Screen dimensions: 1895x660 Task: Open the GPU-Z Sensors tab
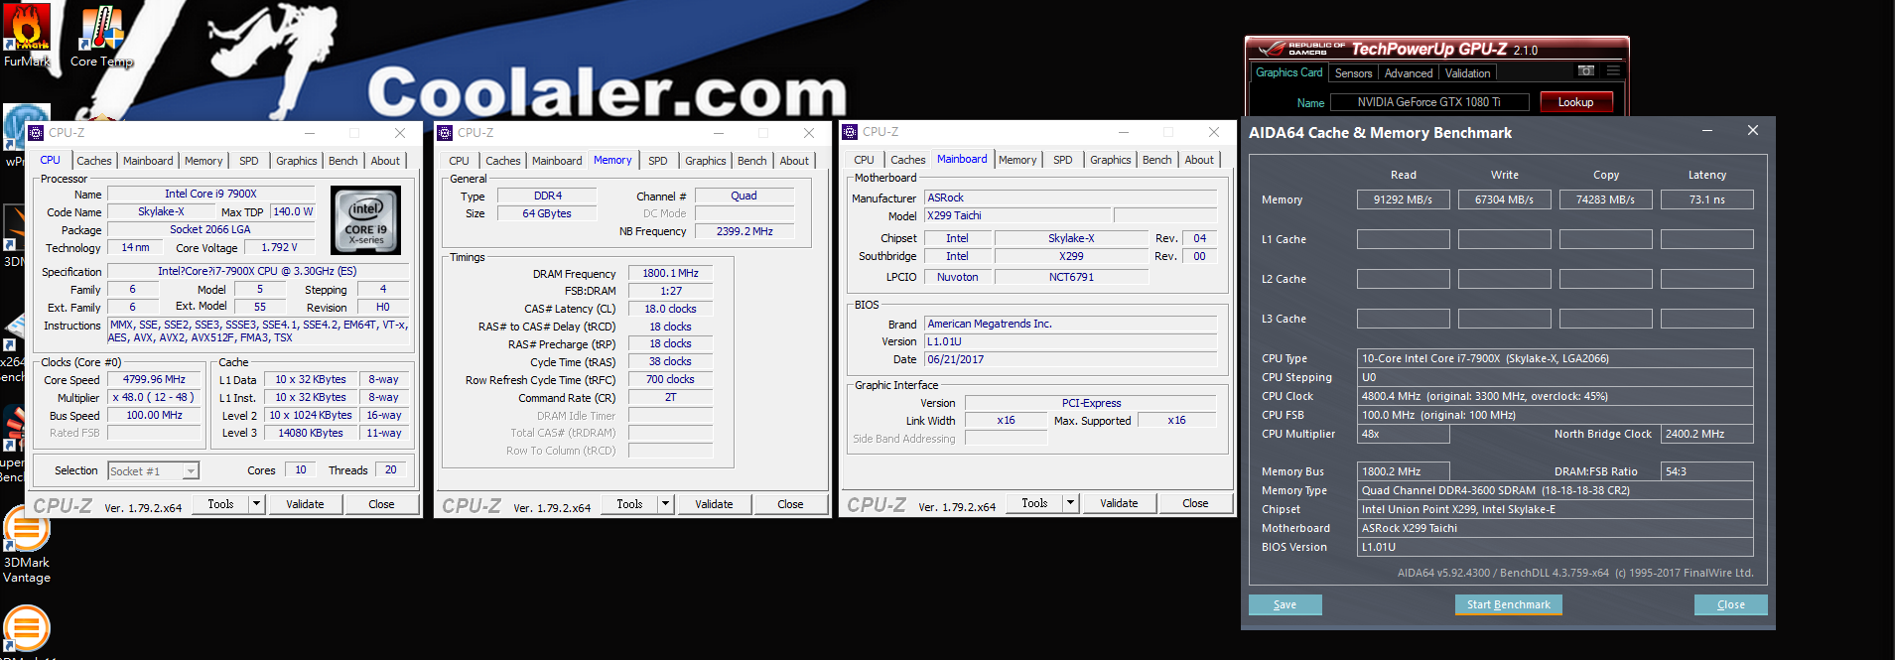1353,73
